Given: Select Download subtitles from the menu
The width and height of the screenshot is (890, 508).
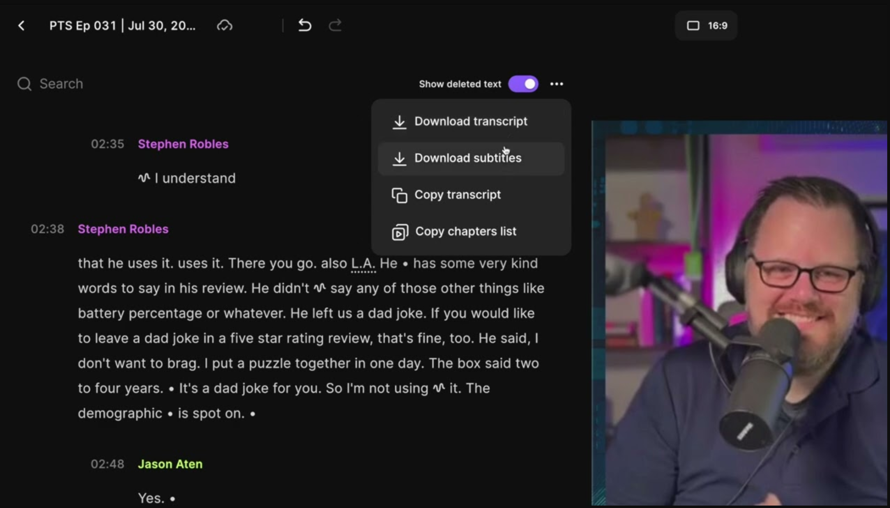Looking at the screenshot, I should point(468,158).
